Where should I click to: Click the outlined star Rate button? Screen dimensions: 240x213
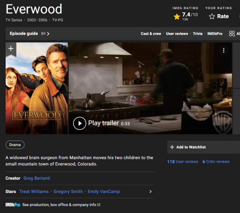218,16
